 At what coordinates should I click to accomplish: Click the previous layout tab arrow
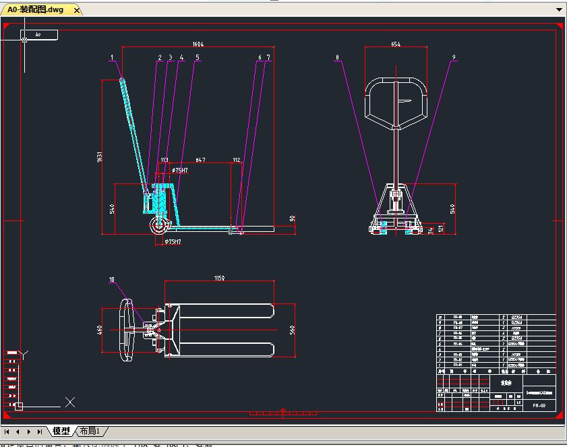click(x=18, y=431)
